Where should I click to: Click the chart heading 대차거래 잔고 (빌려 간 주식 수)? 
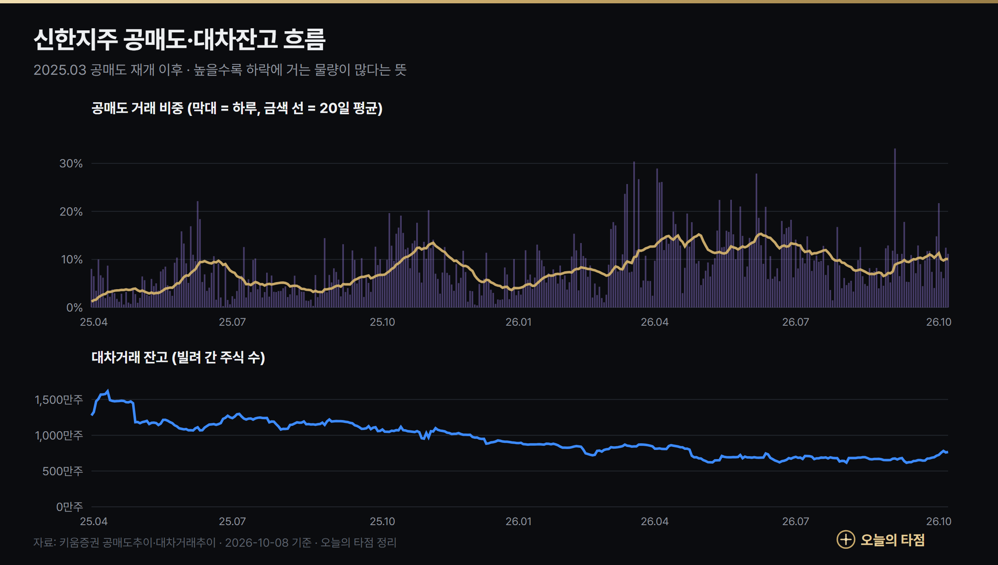pos(178,357)
